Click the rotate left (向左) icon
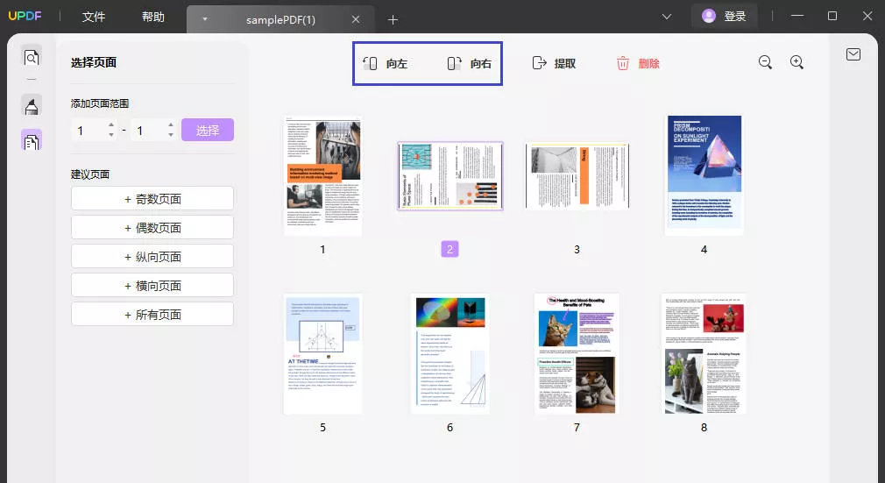 pos(371,63)
